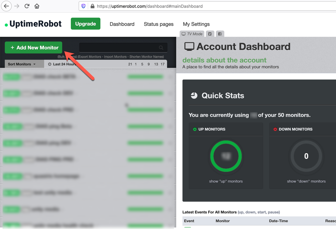Click the Twitter share icon tab
The image size is (336, 230).
210,34
